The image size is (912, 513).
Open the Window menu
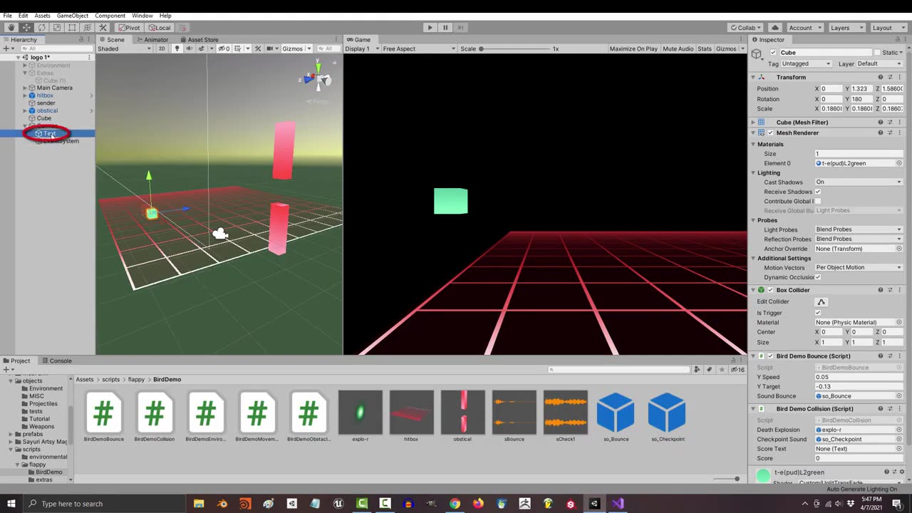[142, 15]
